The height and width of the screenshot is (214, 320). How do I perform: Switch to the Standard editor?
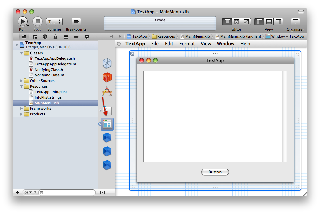(x=227, y=22)
